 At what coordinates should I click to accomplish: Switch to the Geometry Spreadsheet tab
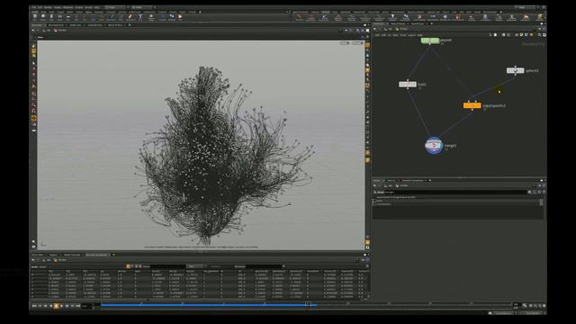pyautogui.click(x=96, y=255)
